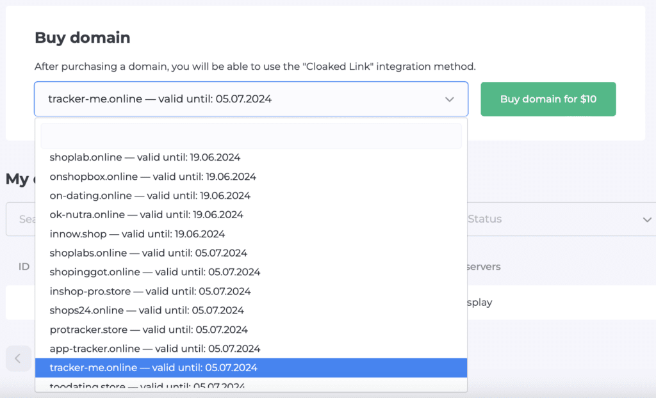Select protracker.store from the list
This screenshot has width=656, height=398.
149,329
